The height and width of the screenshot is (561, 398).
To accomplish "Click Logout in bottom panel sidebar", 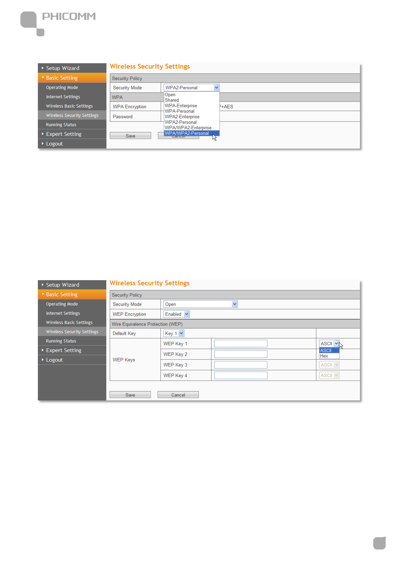I will [72, 360].
